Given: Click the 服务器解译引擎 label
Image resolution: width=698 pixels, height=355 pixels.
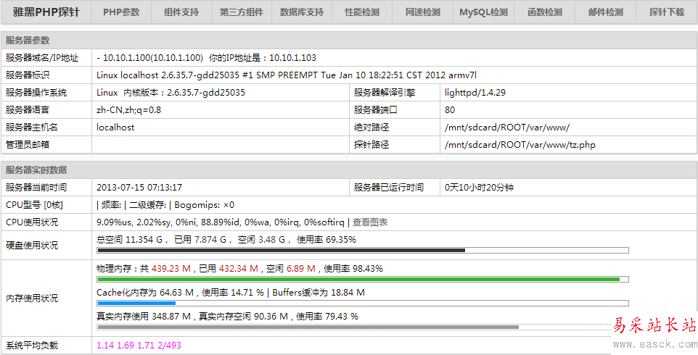Looking at the screenshot, I should coord(385,93).
